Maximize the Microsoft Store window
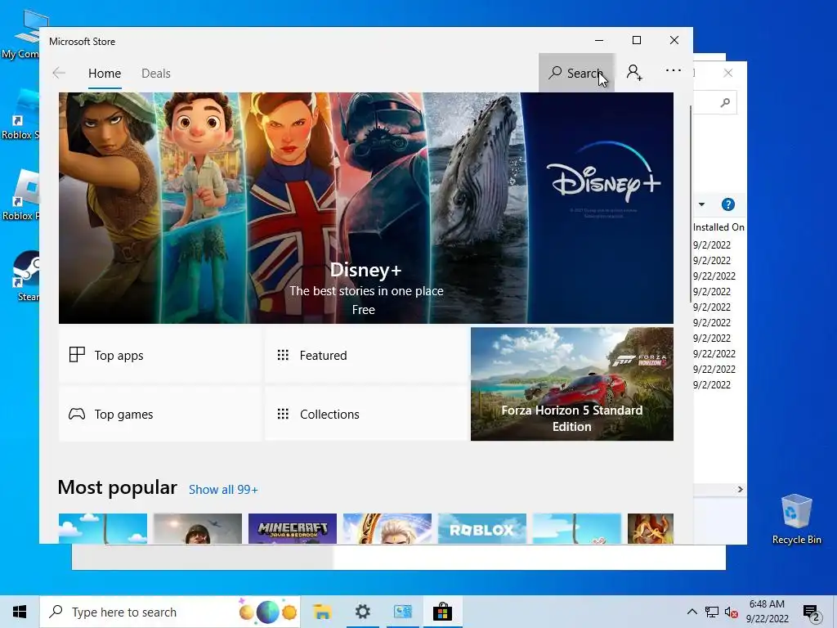Screen dimensions: 837x628 [x=636, y=40]
